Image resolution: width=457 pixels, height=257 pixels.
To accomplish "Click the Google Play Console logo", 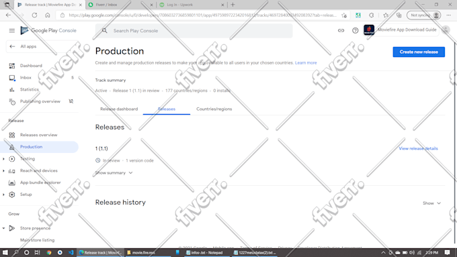I will tap(48, 30).
